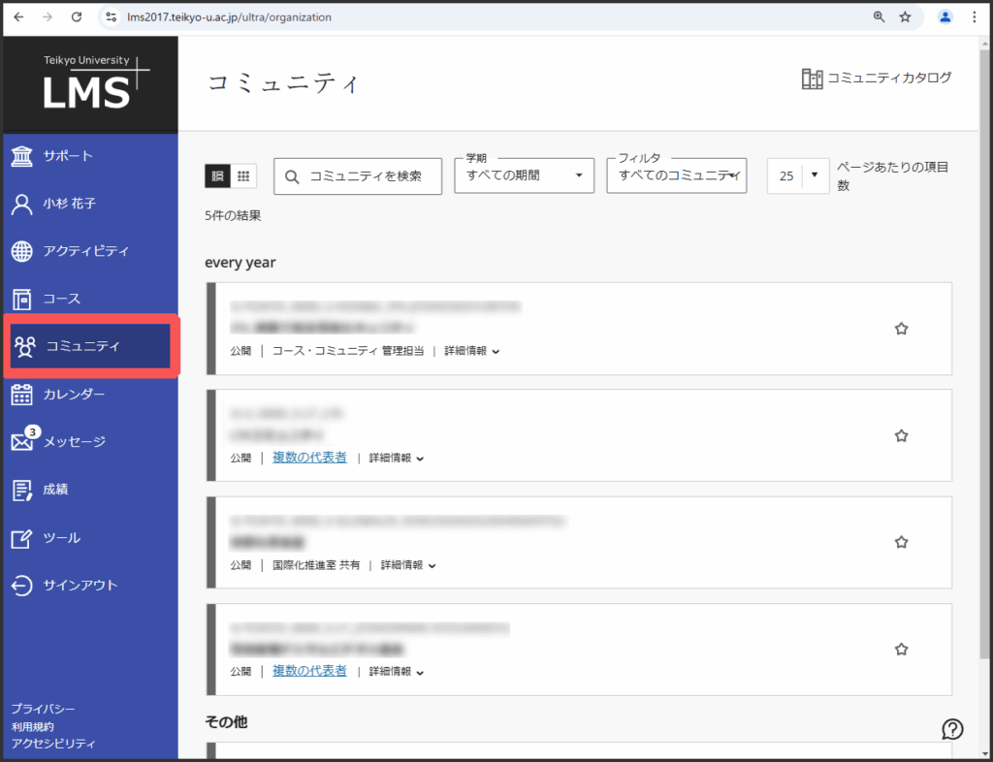Click 複数の代表者 link on the fourth card

click(x=309, y=670)
